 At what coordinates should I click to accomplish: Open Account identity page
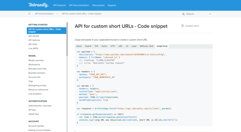tap(36, 126)
